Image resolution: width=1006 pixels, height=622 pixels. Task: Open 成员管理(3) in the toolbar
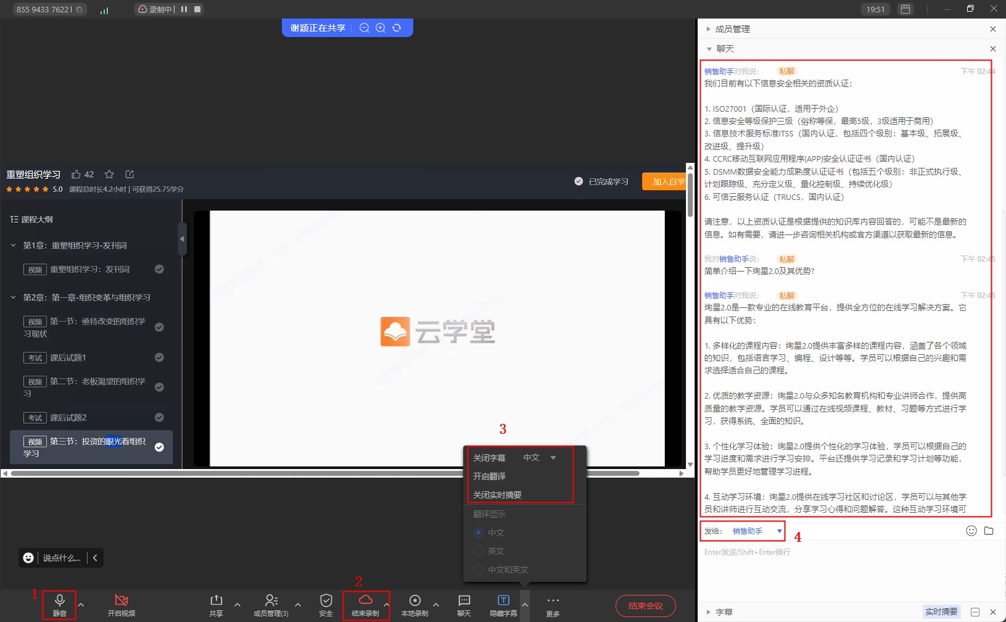(x=271, y=605)
